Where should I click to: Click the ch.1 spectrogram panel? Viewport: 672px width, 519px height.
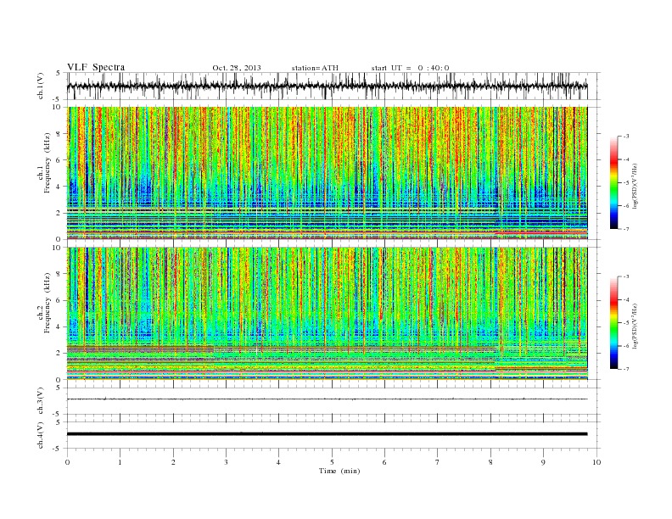click(x=328, y=173)
